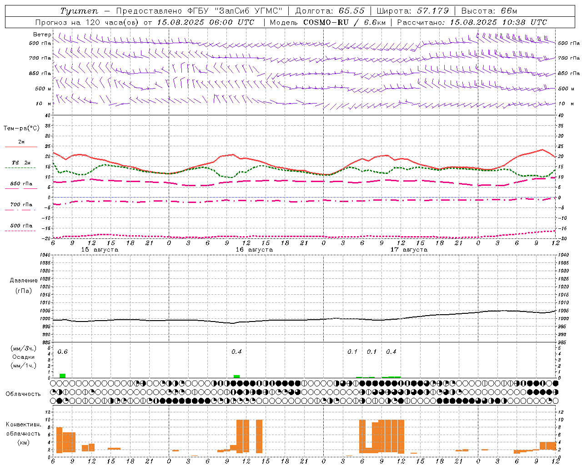Click the '10 м' wind level label on the left axis

coord(44,104)
